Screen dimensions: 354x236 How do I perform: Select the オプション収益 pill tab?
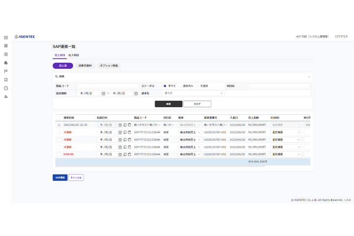[109, 65]
